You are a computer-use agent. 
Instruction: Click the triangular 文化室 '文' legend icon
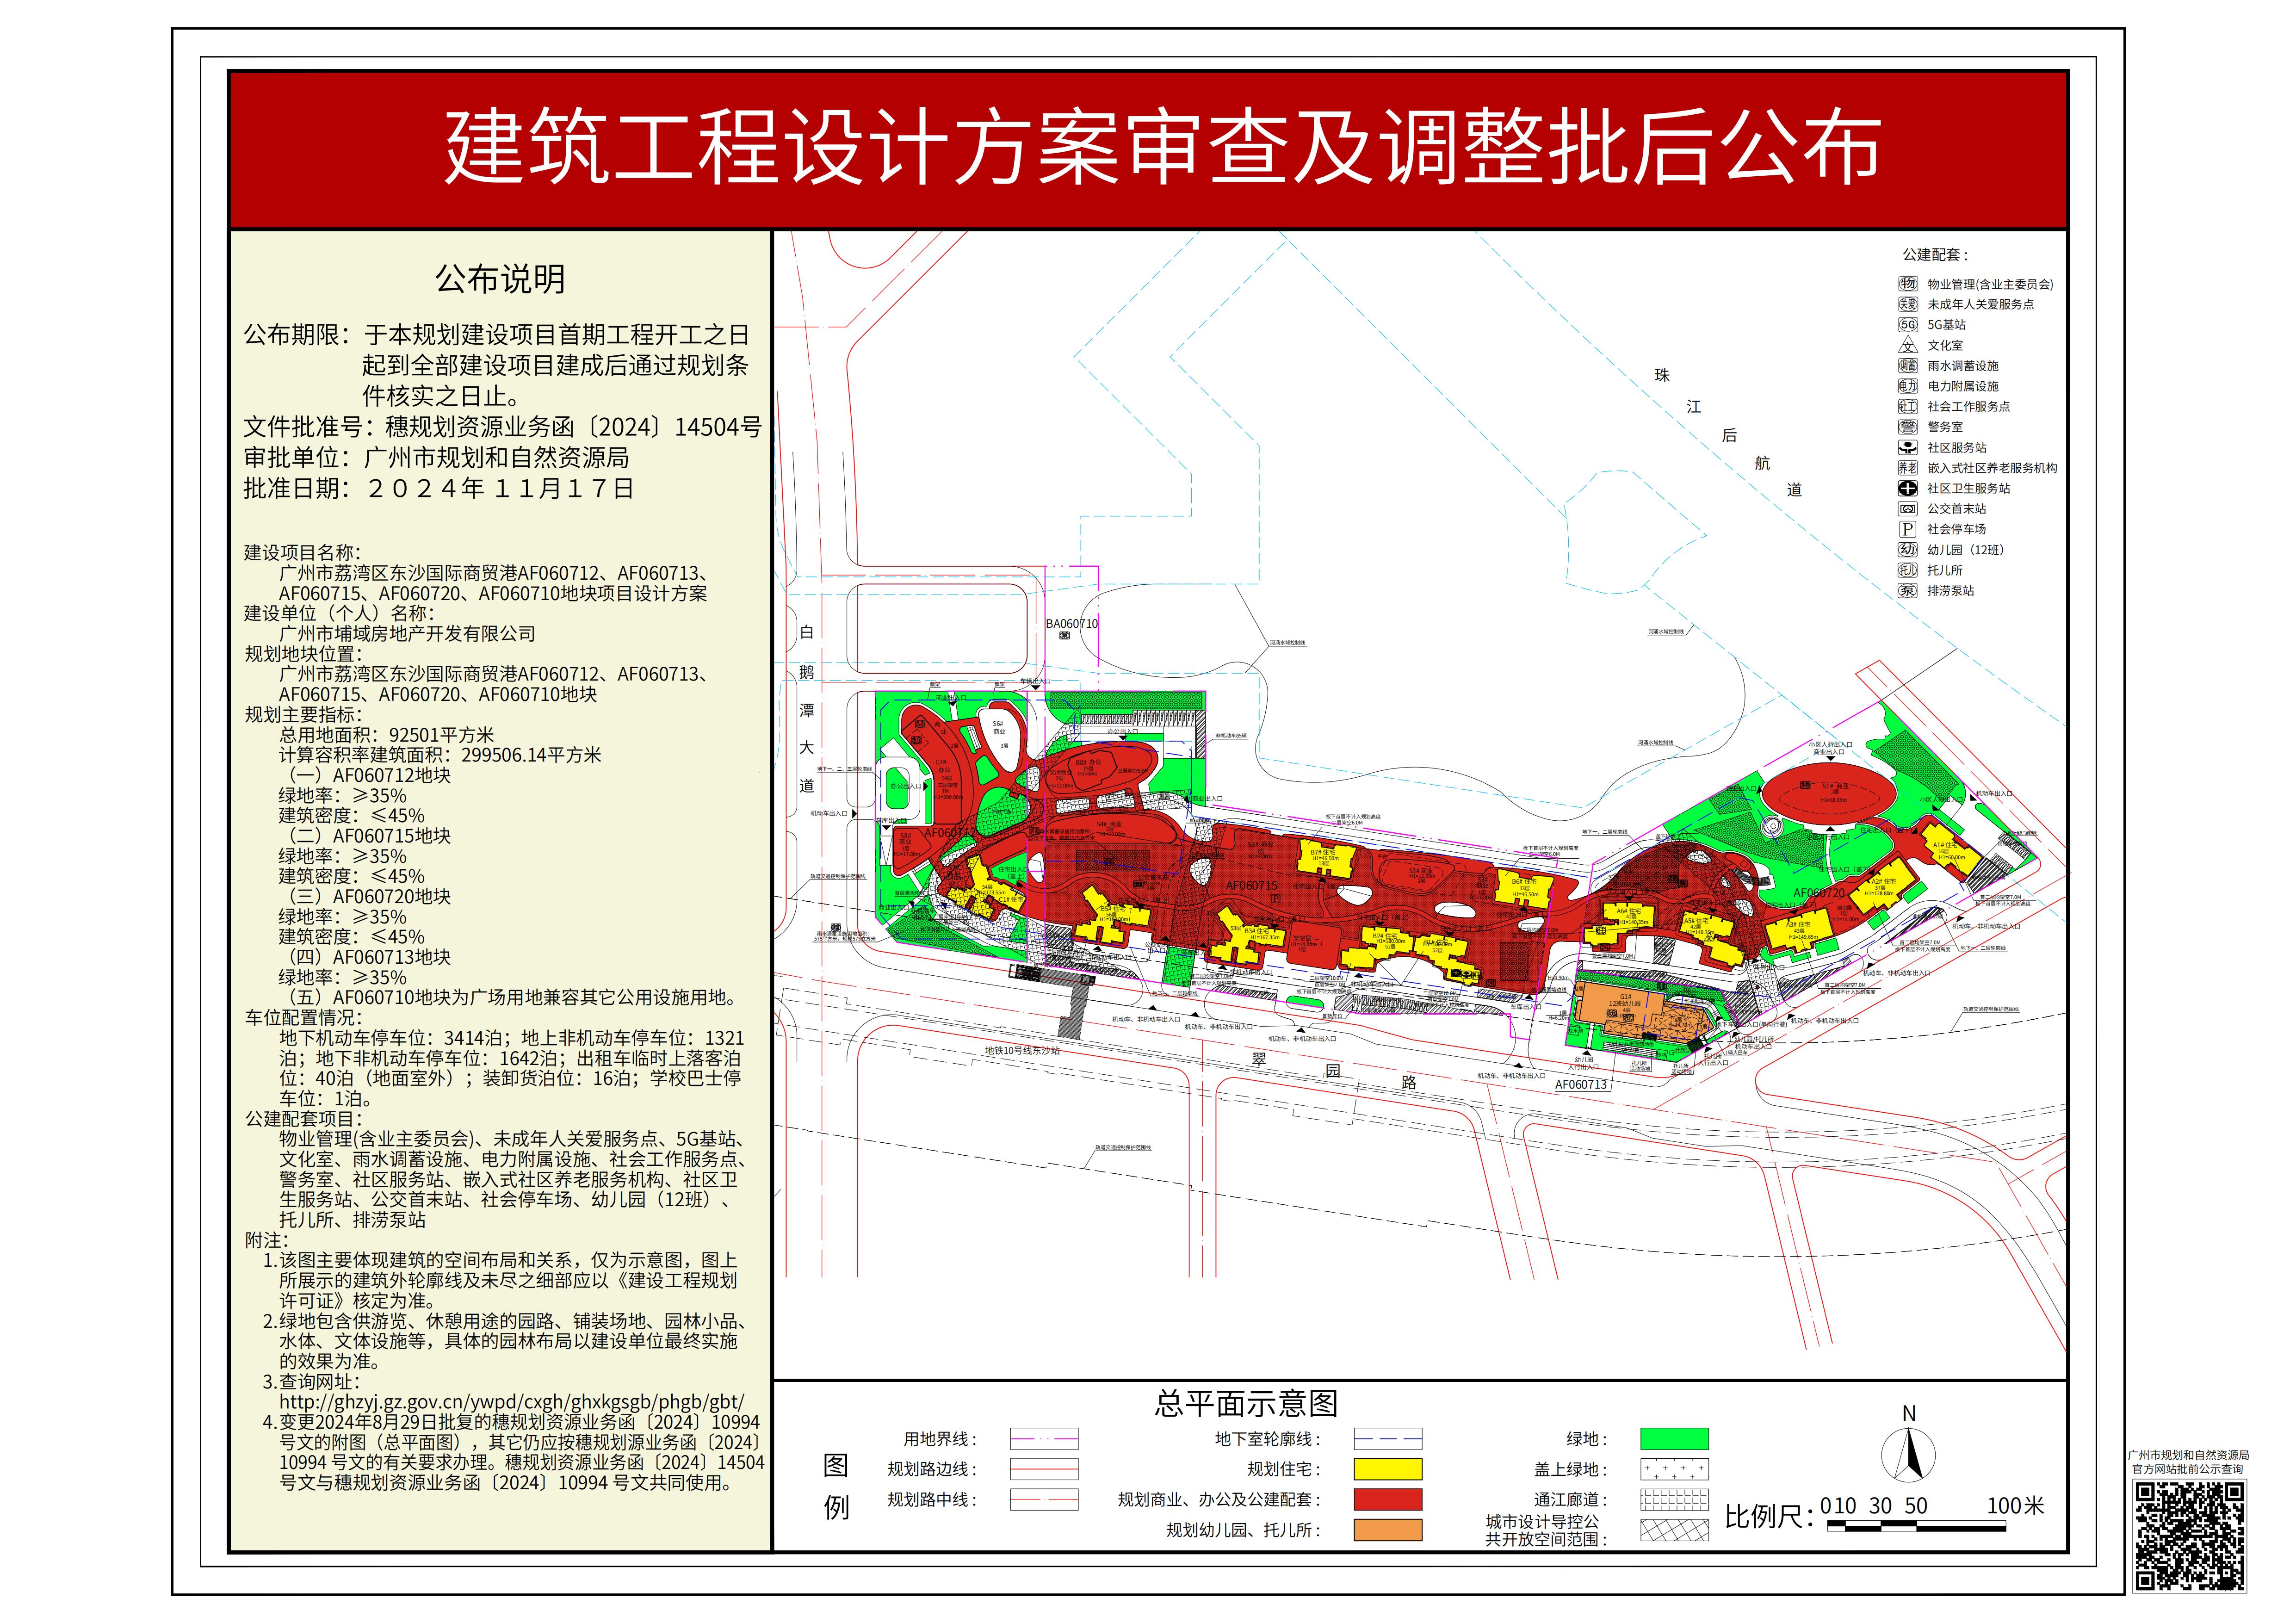[x=1908, y=345]
